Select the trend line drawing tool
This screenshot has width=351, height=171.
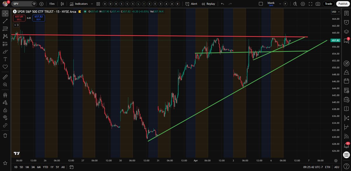click(5, 21)
